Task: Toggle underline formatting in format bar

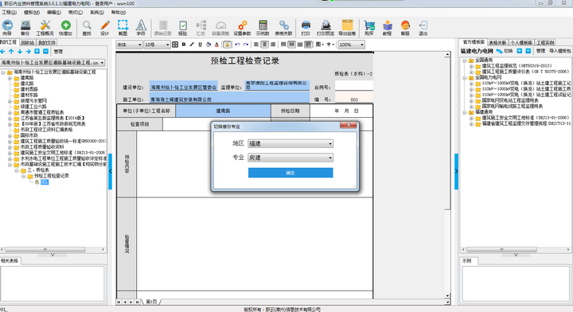Action: pos(200,45)
